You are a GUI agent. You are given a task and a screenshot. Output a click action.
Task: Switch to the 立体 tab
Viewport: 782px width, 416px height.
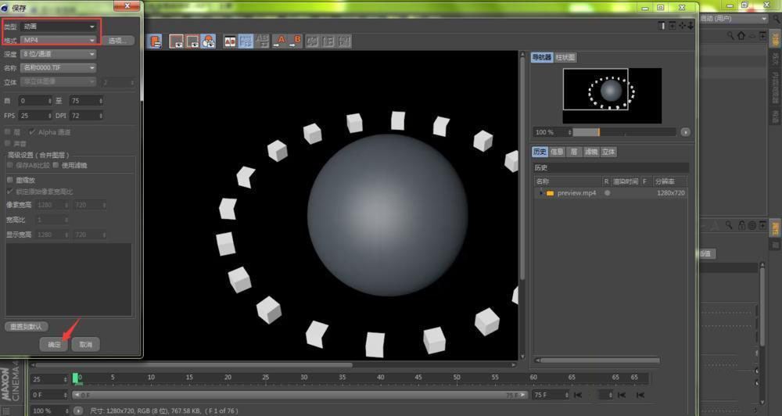pyautogui.click(x=608, y=152)
